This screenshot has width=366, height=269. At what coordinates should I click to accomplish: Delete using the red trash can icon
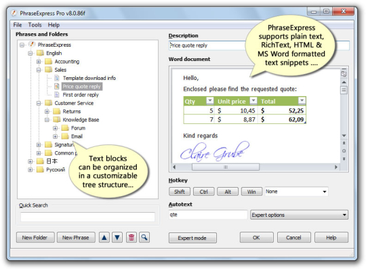[131, 238]
